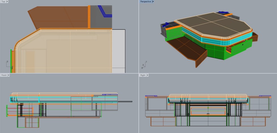Open the Top viewport dropdown arrow
277x133 pixels.
tap(7, 2)
